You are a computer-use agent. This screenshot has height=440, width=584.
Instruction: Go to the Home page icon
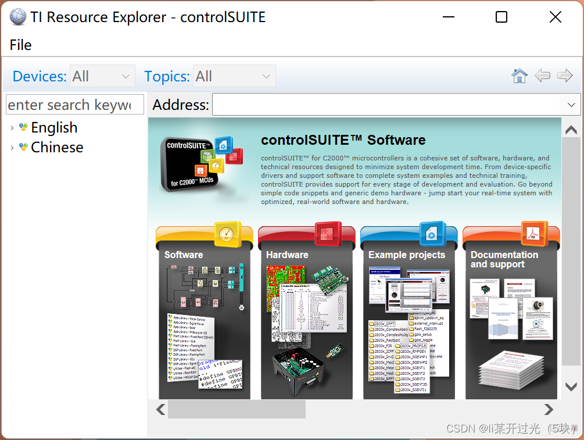click(x=519, y=76)
